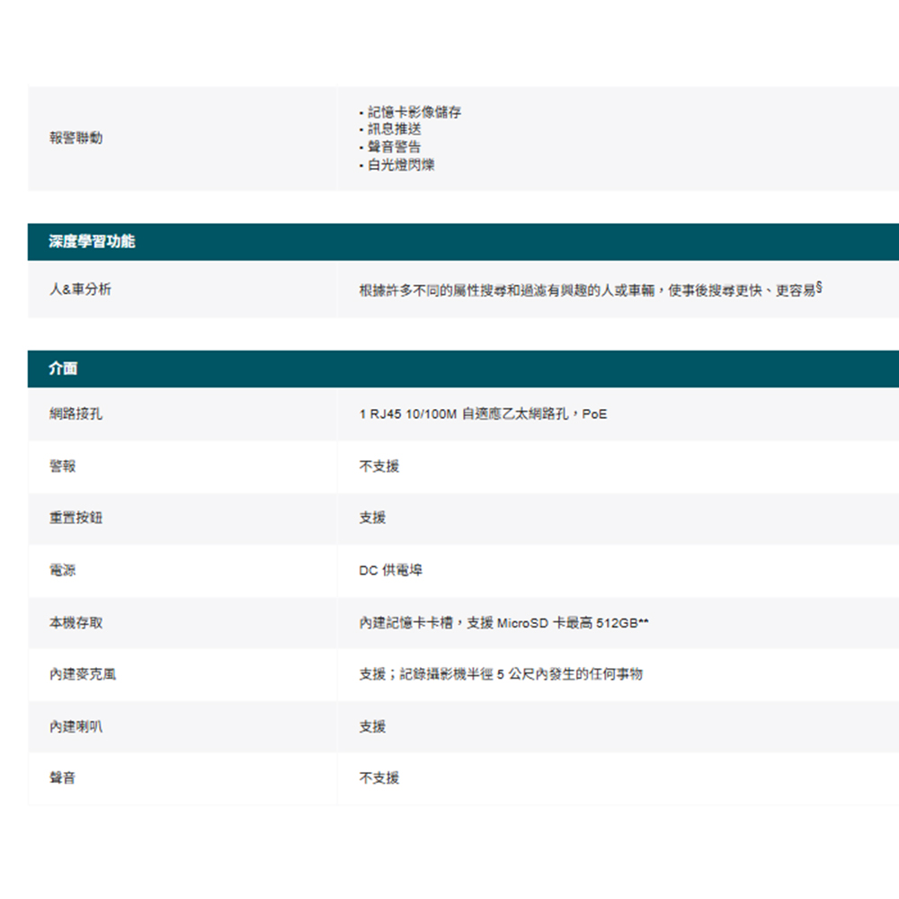This screenshot has height=899, width=899.
Task: Click the 白光燈閃爍 bullet item
Action: coord(401,165)
